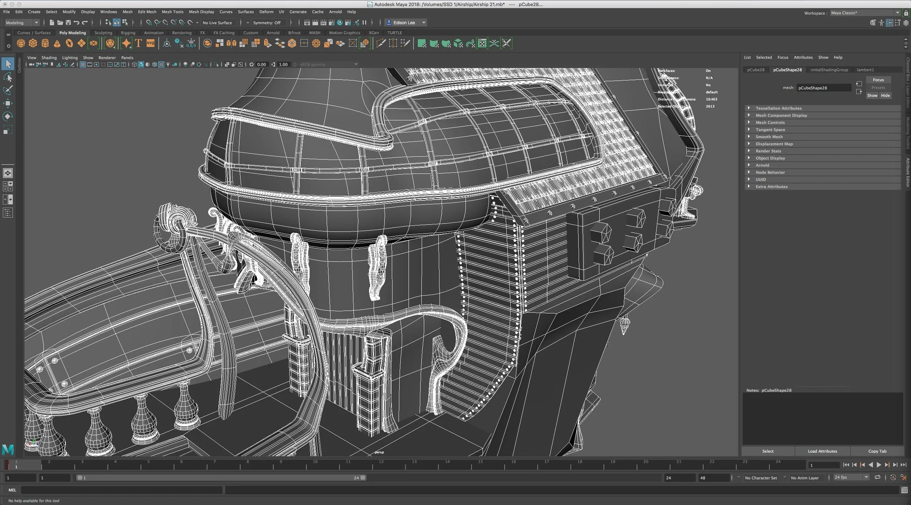Expand the Render Stats section
Screen dimensions: 911x505
(768, 151)
